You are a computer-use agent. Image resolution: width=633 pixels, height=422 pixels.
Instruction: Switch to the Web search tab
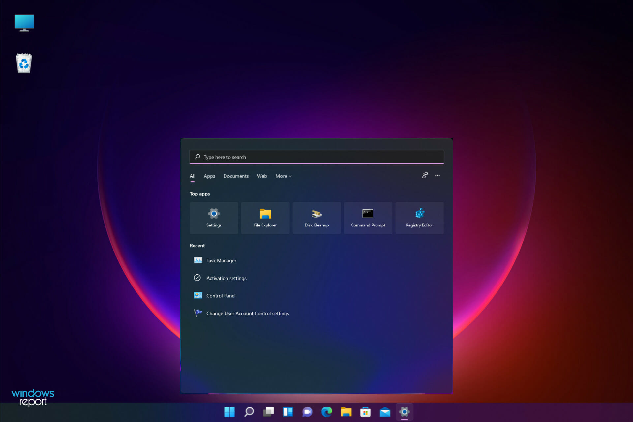coord(262,176)
